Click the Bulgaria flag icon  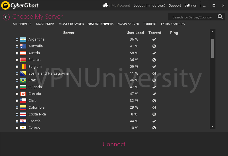[x=23, y=87]
